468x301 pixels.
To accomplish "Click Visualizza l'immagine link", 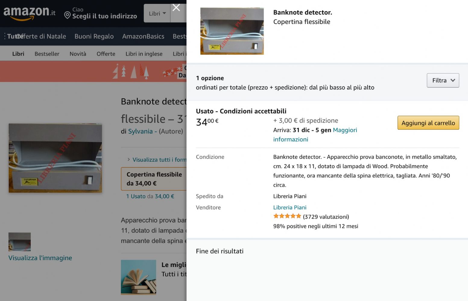I will tap(40, 258).
